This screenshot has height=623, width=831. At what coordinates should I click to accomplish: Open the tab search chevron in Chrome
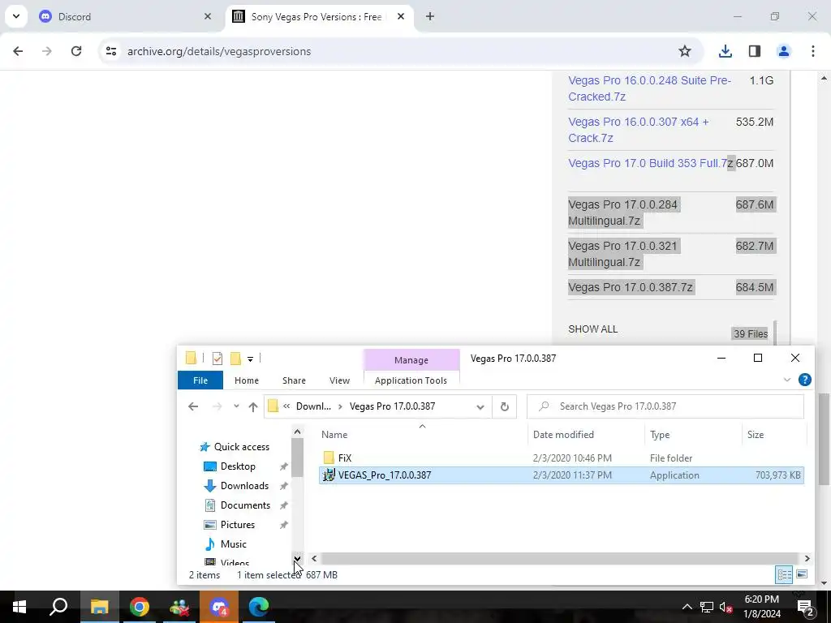(16, 16)
